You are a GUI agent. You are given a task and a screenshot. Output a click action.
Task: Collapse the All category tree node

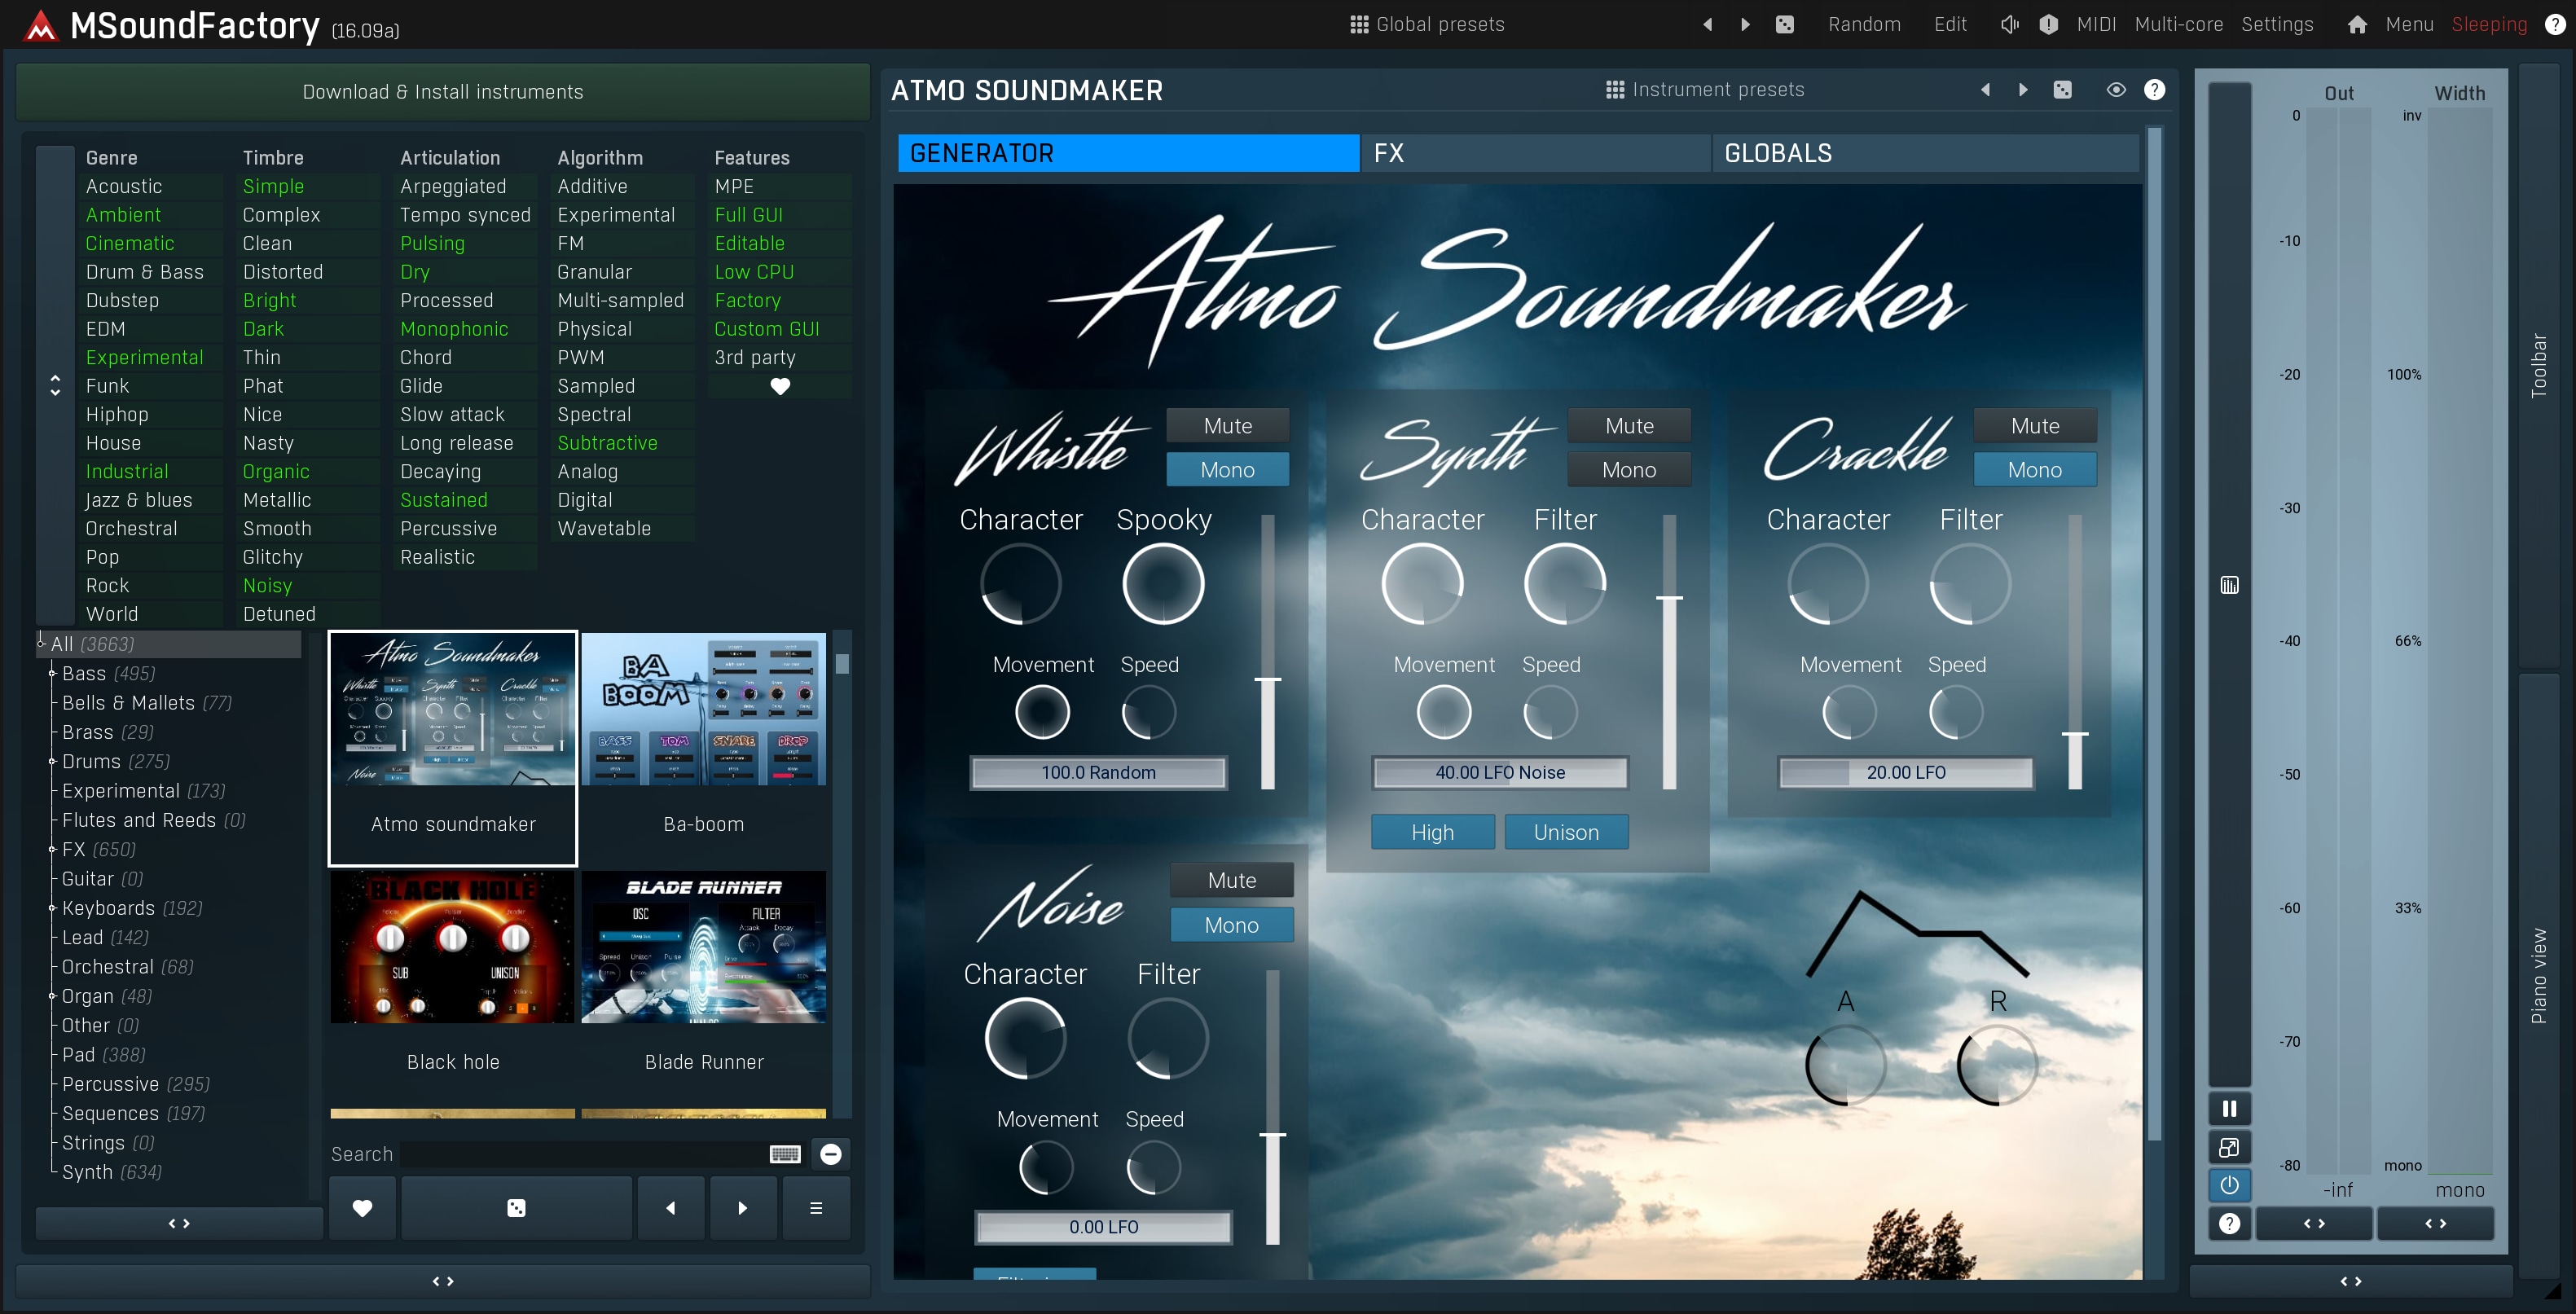[41, 643]
